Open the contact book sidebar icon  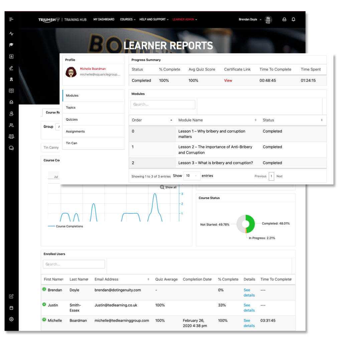point(11,56)
